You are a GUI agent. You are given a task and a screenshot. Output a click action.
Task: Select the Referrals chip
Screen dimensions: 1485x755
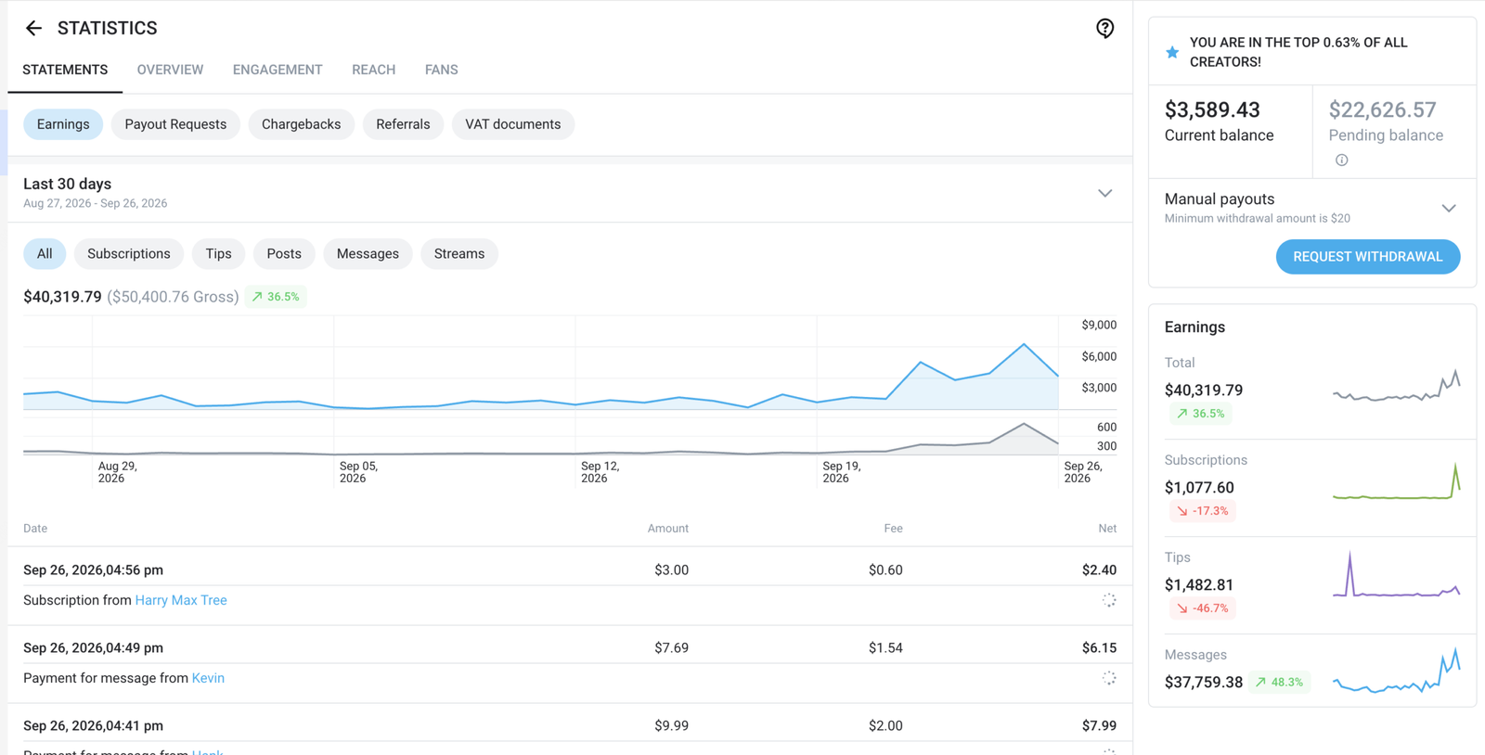[403, 124]
